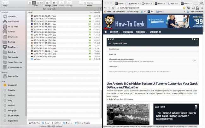Click How-To Geek home icon
The width and height of the screenshot is (205, 128).
click(106, 32)
